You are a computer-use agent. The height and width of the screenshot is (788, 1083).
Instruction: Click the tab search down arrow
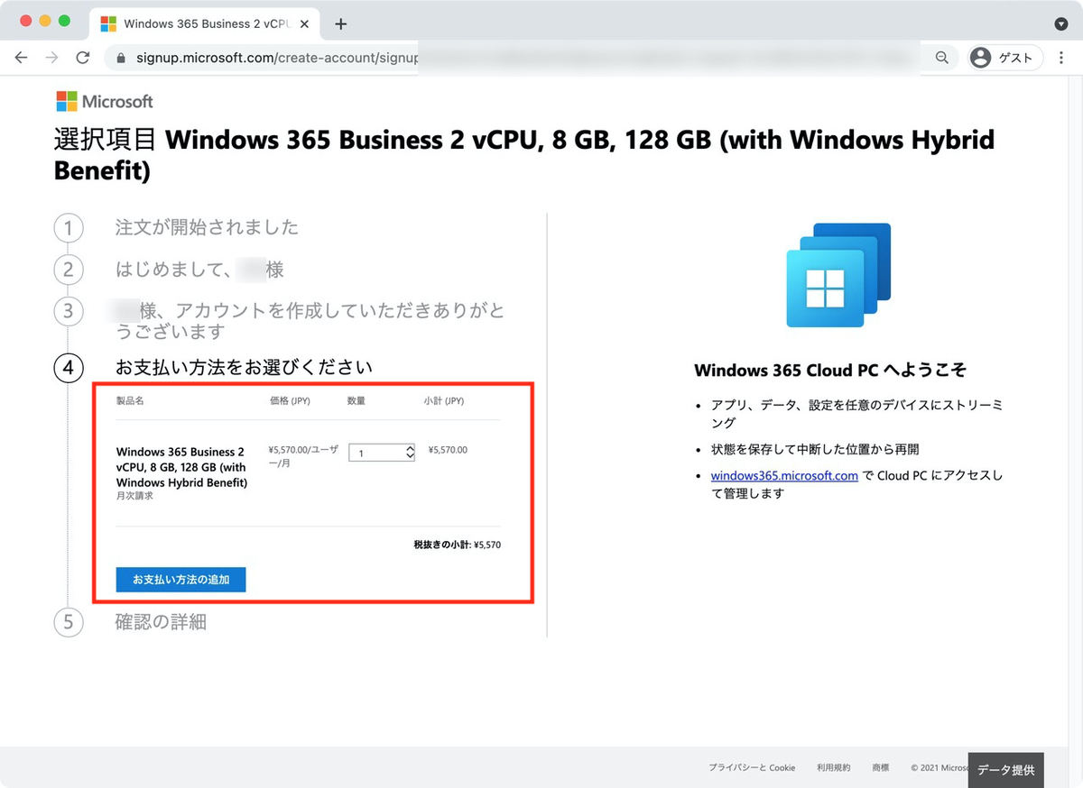(x=1060, y=23)
